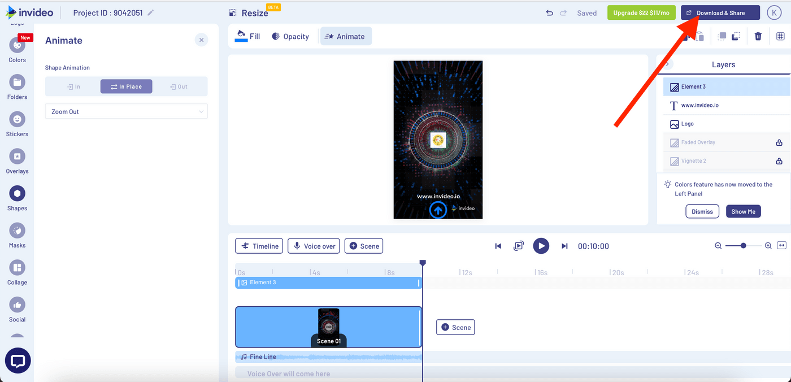The image size is (791, 382).
Task: Open the user account avatar menu
Action: (x=774, y=12)
